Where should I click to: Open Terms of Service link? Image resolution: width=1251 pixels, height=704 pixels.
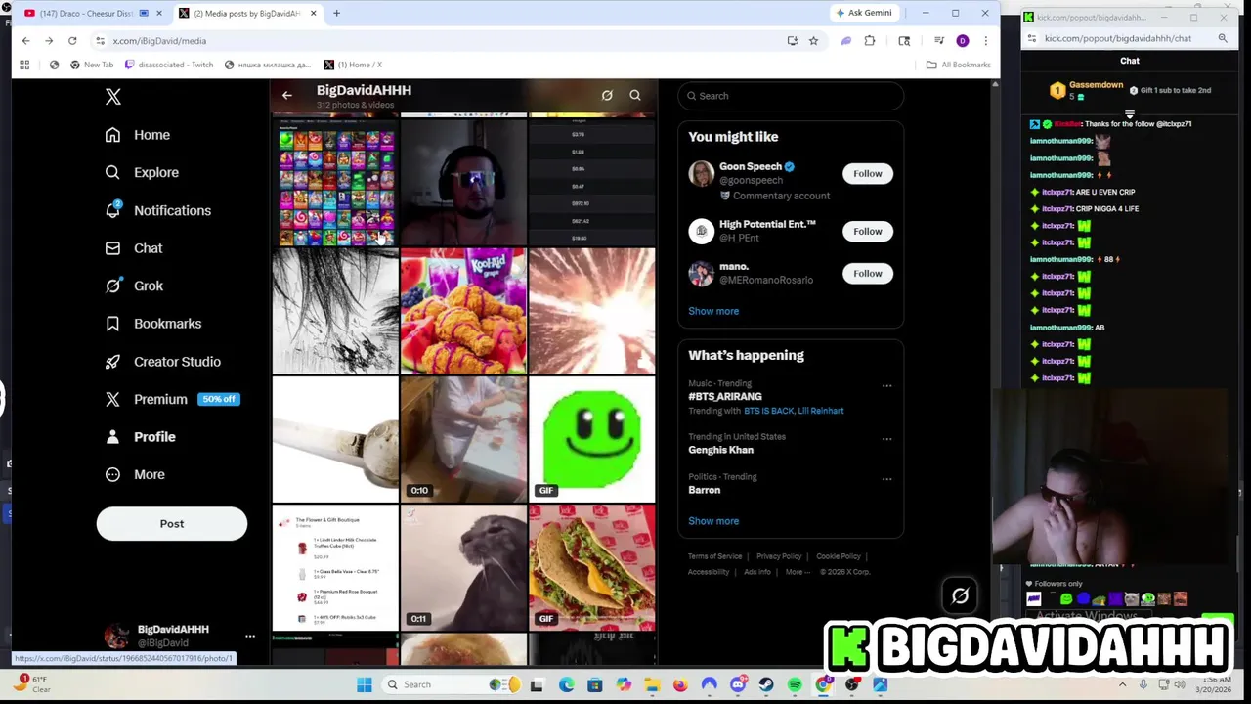coord(715,556)
